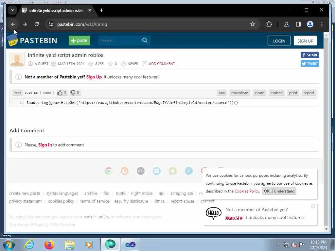The height and width of the screenshot is (251, 335).
Task: Click the Android app icon
Action: [173, 171]
